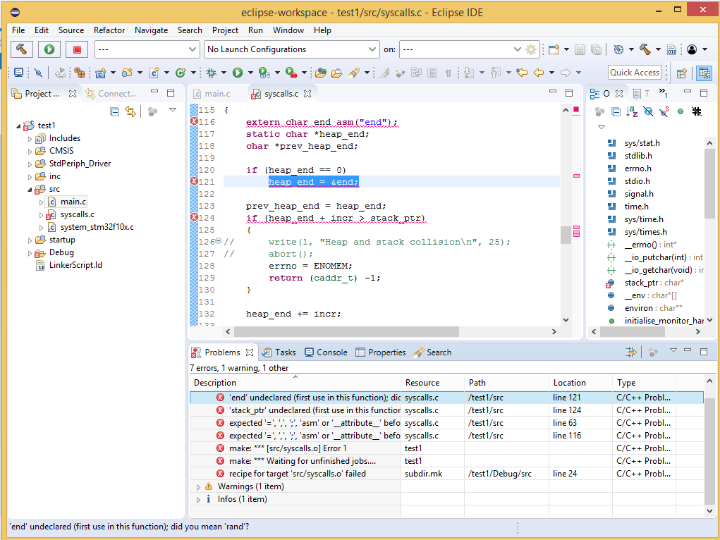This screenshot has width=720, height=540.
Task: Click the red Stop launch button
Action: coord(77,49)
